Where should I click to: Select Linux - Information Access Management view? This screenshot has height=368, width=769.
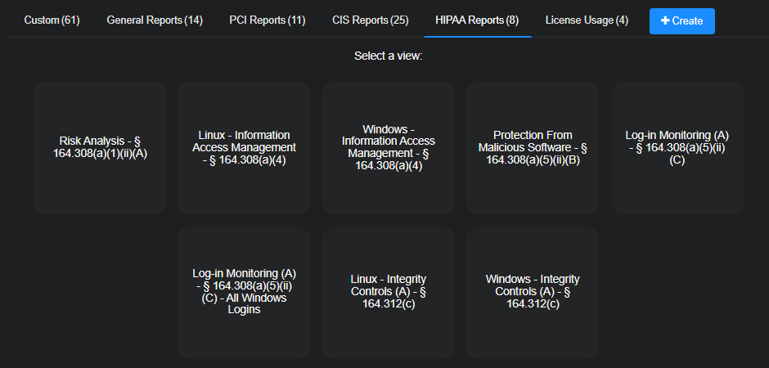pyautogui.click(x=244, y=147)
